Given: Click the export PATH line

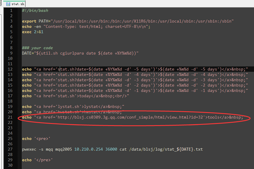Looking at the screenshot, I should [x=128, y=21].
